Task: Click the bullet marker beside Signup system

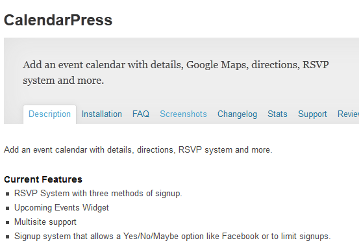Action: tap(8, 237)
